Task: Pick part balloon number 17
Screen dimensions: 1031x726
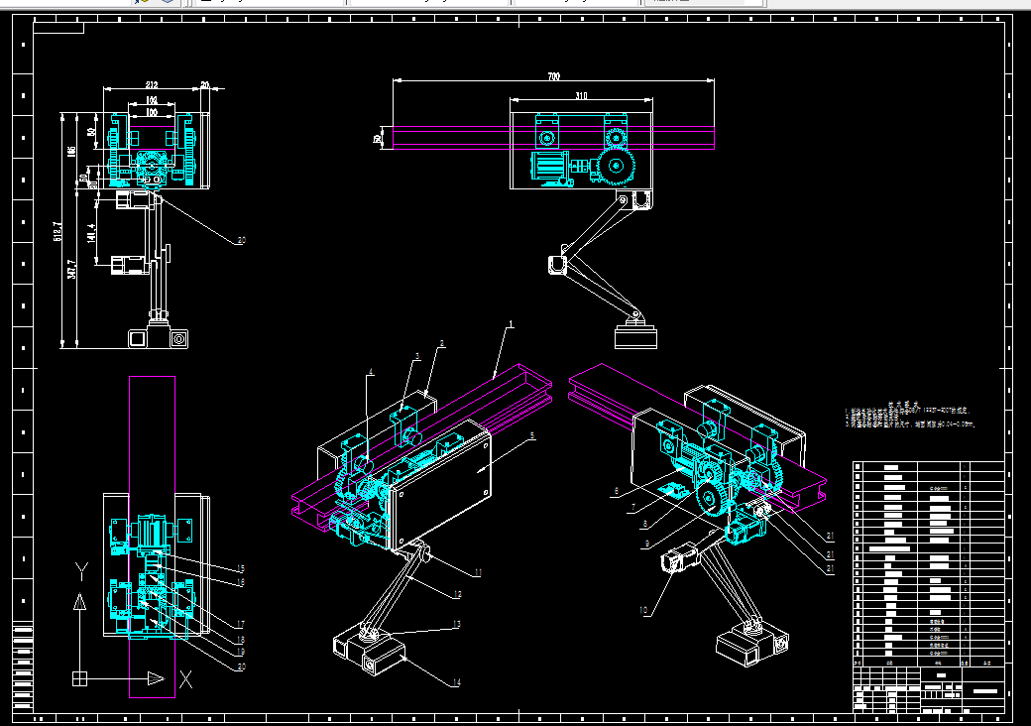Action: (x=241, y=624)
